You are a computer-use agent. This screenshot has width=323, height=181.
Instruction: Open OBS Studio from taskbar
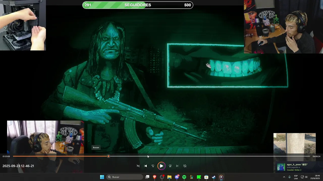[x=162, y=177]
